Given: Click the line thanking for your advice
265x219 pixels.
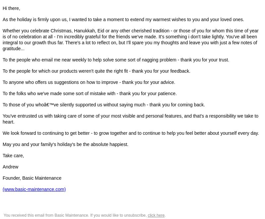Looking at the screenshot, I should click(x=89, y=82).
